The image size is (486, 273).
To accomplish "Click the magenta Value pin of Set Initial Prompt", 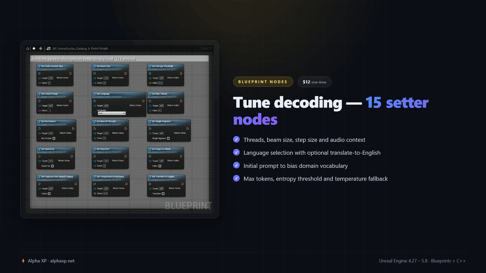I will coord(39,111).
